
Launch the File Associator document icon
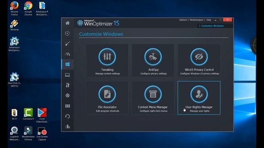pos(107,94)
